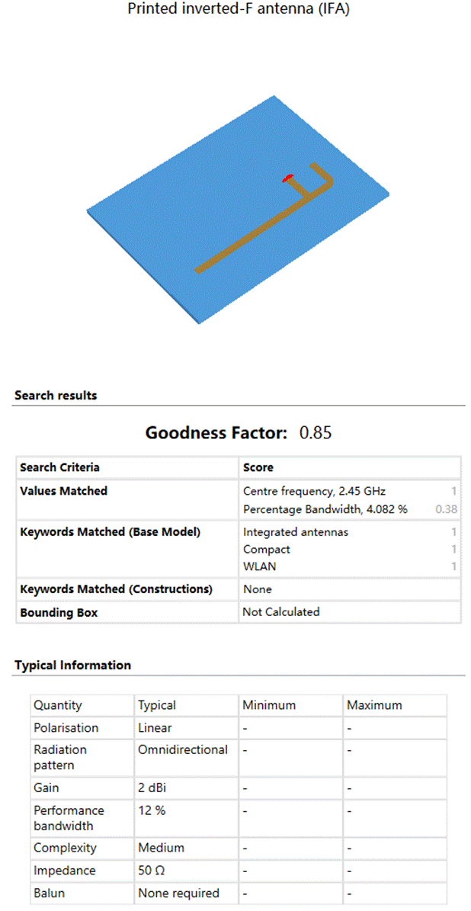
Task: Click the Typical Information heading
Action: tap(72, 666)
